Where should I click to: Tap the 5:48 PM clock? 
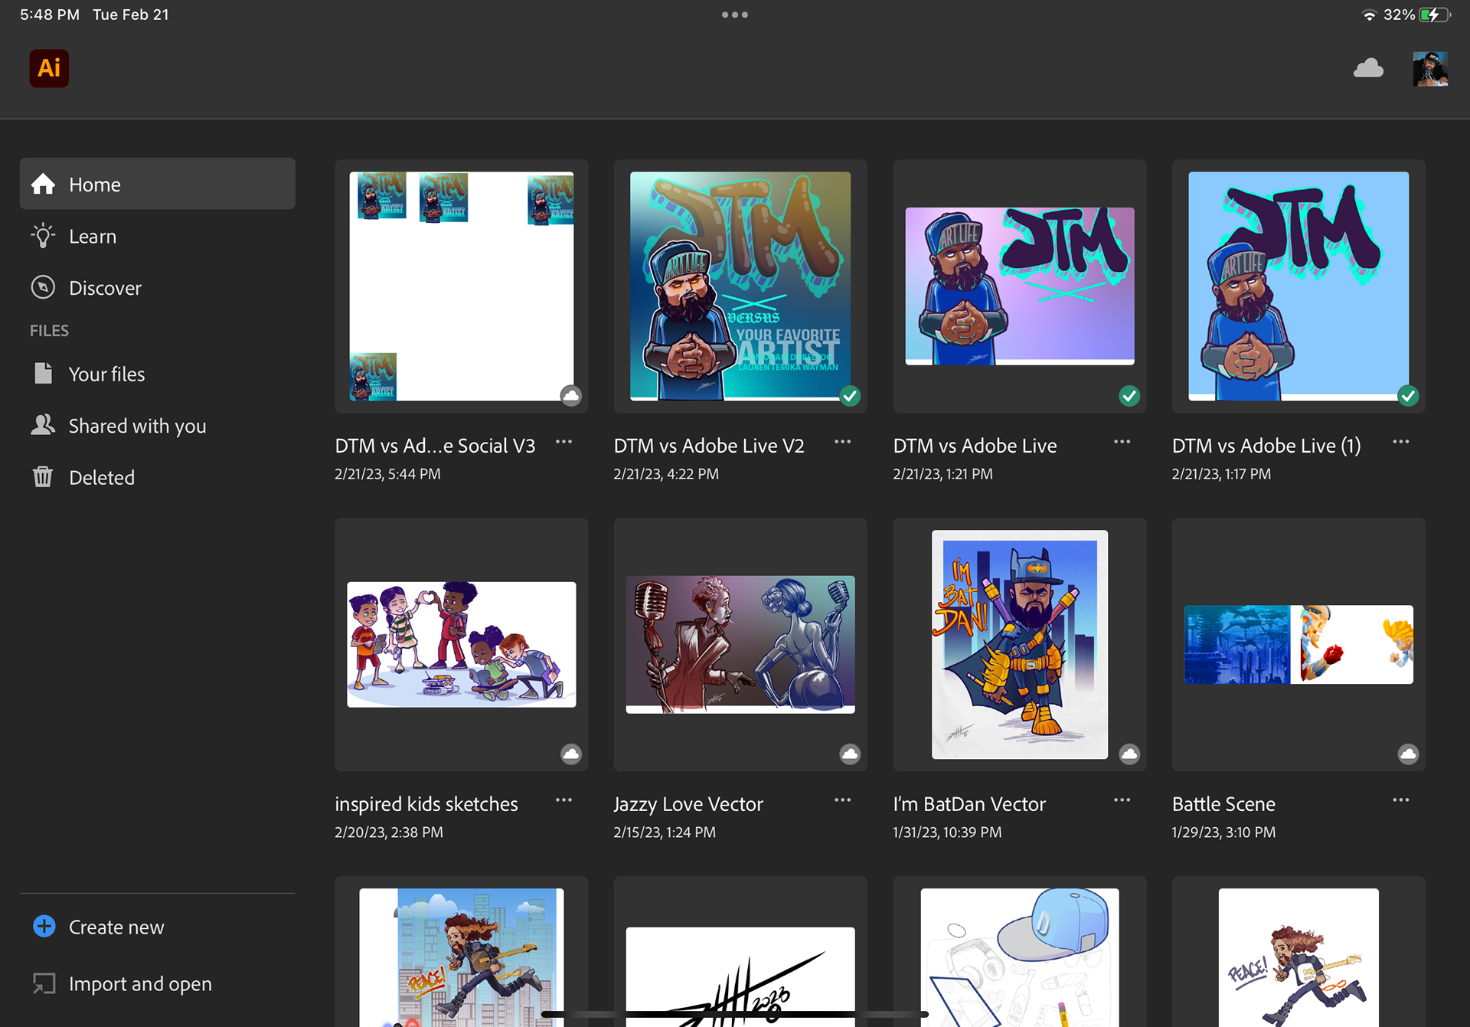click(50, 15)
